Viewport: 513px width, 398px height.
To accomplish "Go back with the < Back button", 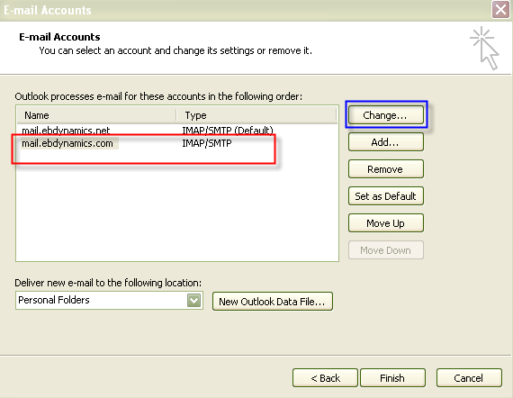I will click(x=325, y=378).
